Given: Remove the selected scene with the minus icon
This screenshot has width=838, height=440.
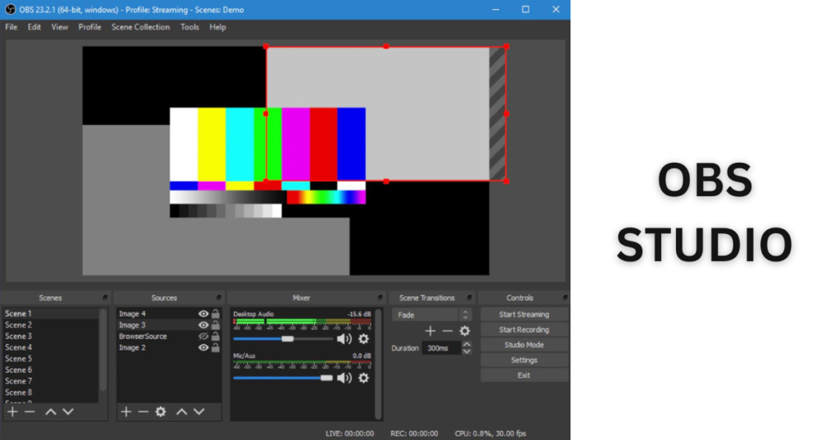Looking at the screenshot, I should click(30, 411).
